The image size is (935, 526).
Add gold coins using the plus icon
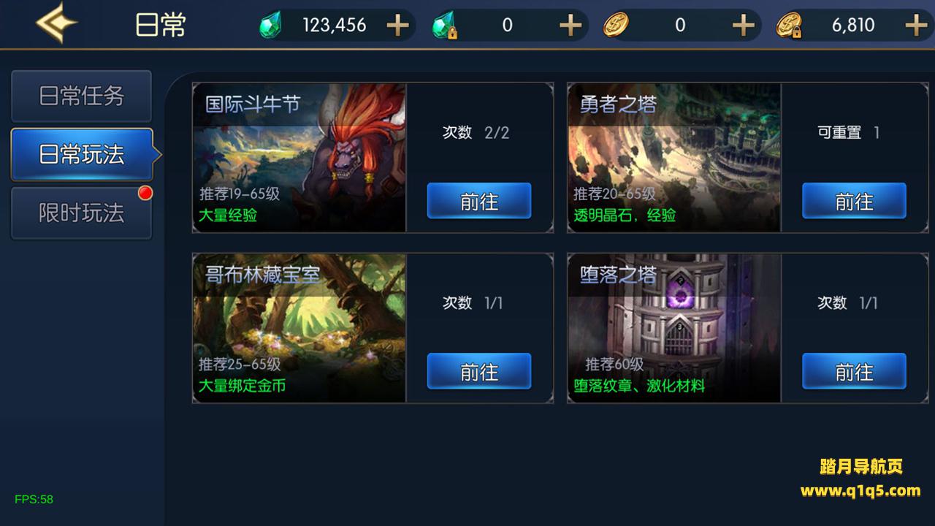click(743, 26)
